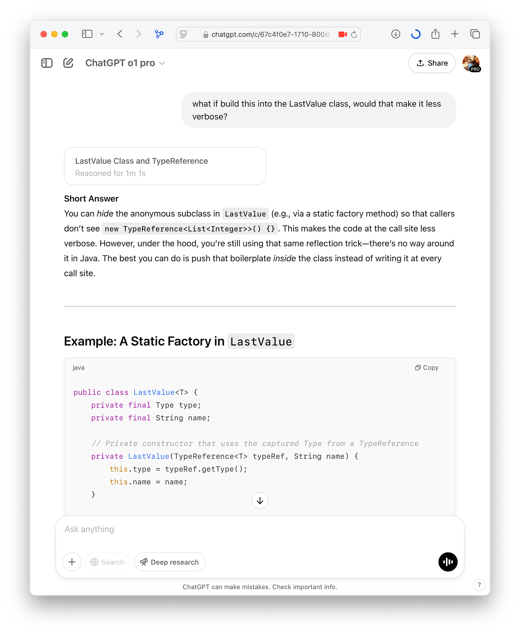The image size is (520, 635).
Task: Open the ChatGPT o1 pro model dropdown
Action: click(125, 63)
